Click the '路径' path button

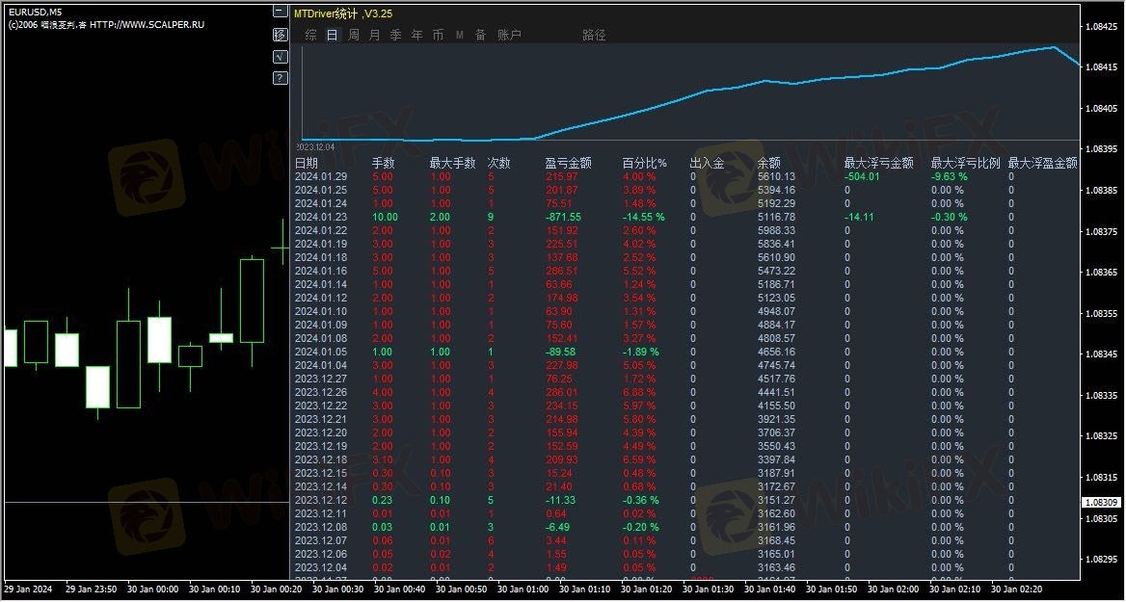click(x=594, y=35)
